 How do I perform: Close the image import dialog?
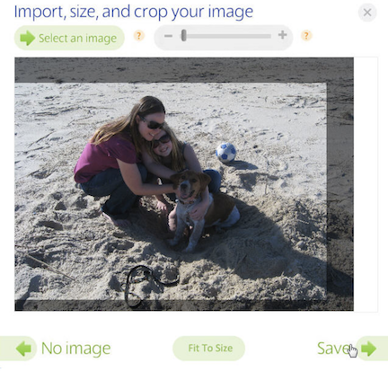[367, 13]
